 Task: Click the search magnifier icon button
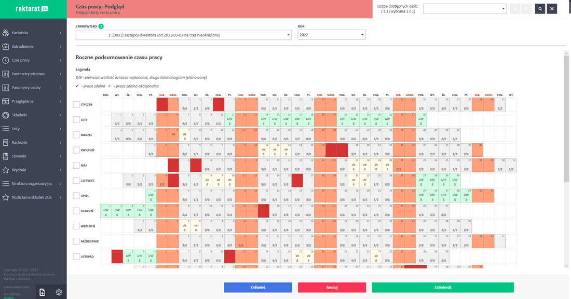540,9
